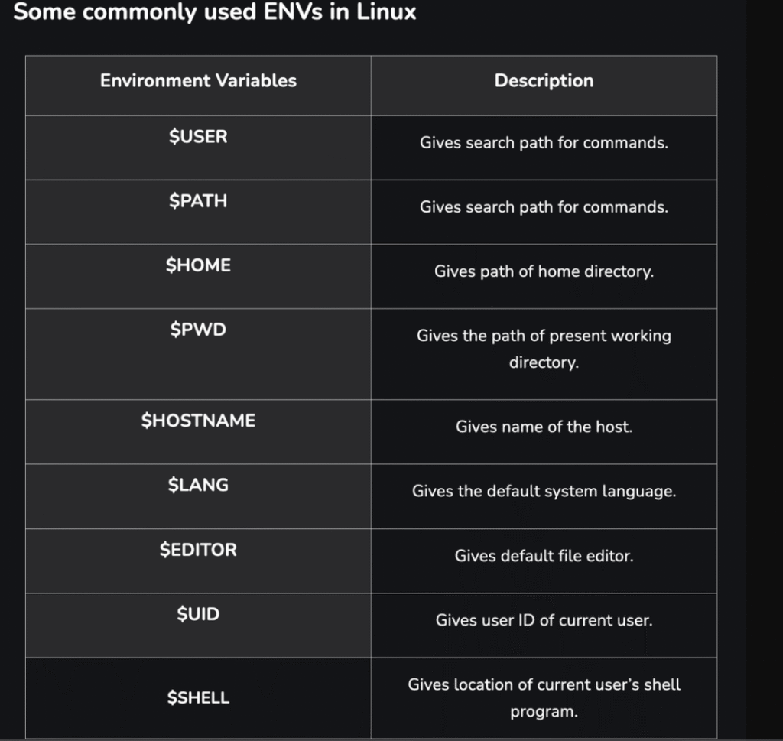Select the $PATH variable cell
The image size is (783, 741).
pyautogui.click(x=198, y=202)
